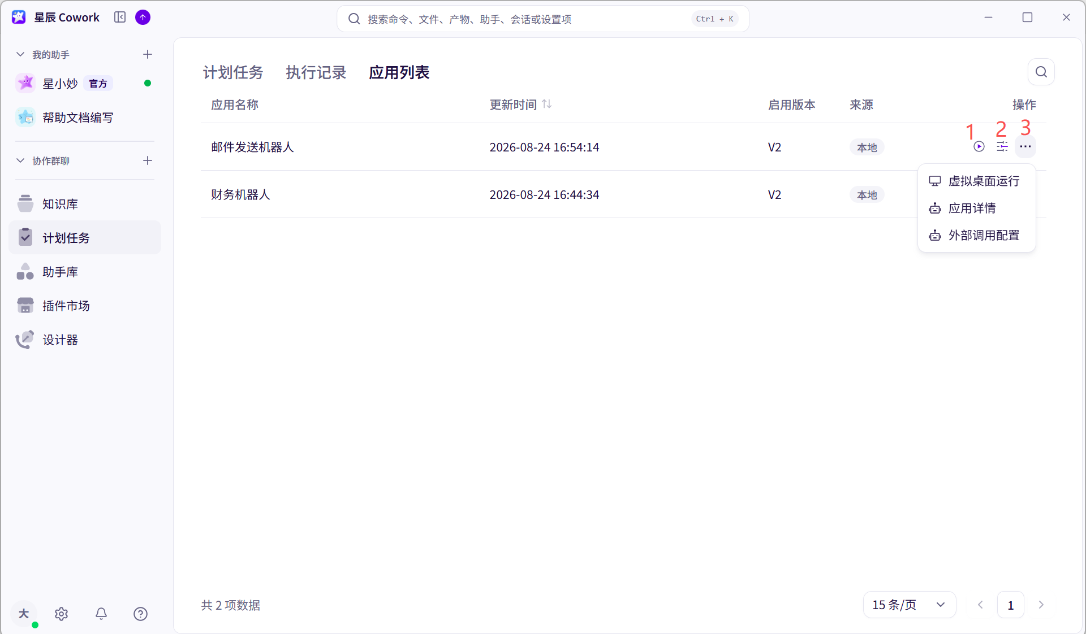The image size is (1086, 634).
Task: Open settings with the gear icon
Action: point(61,614)
